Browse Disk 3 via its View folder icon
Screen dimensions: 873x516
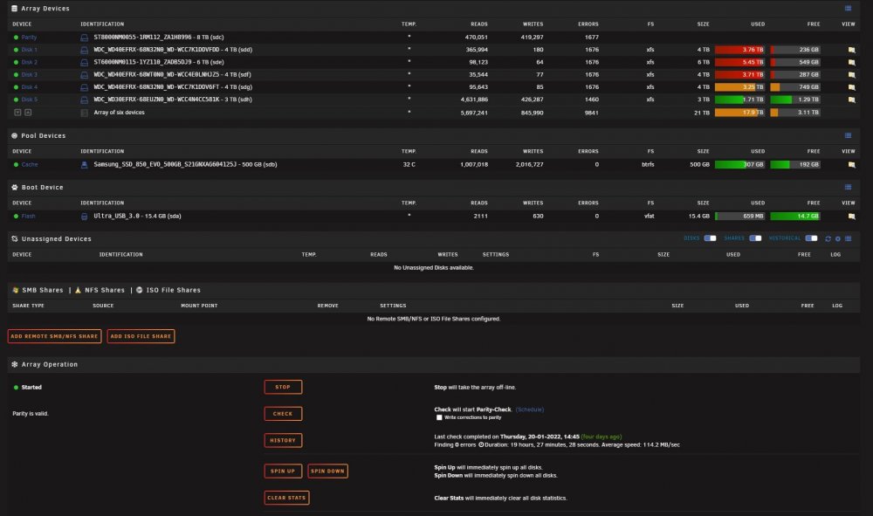tap(851, 74)
